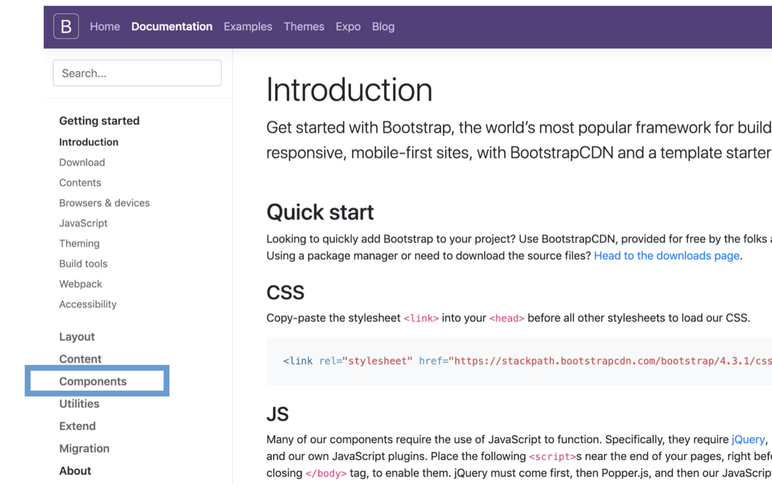Go to Build tools page

point(83,264)
